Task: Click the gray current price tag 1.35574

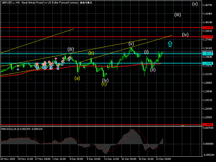Action: point(208,52)
